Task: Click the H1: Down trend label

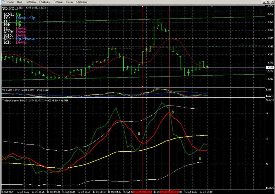Action: point(15,28)
